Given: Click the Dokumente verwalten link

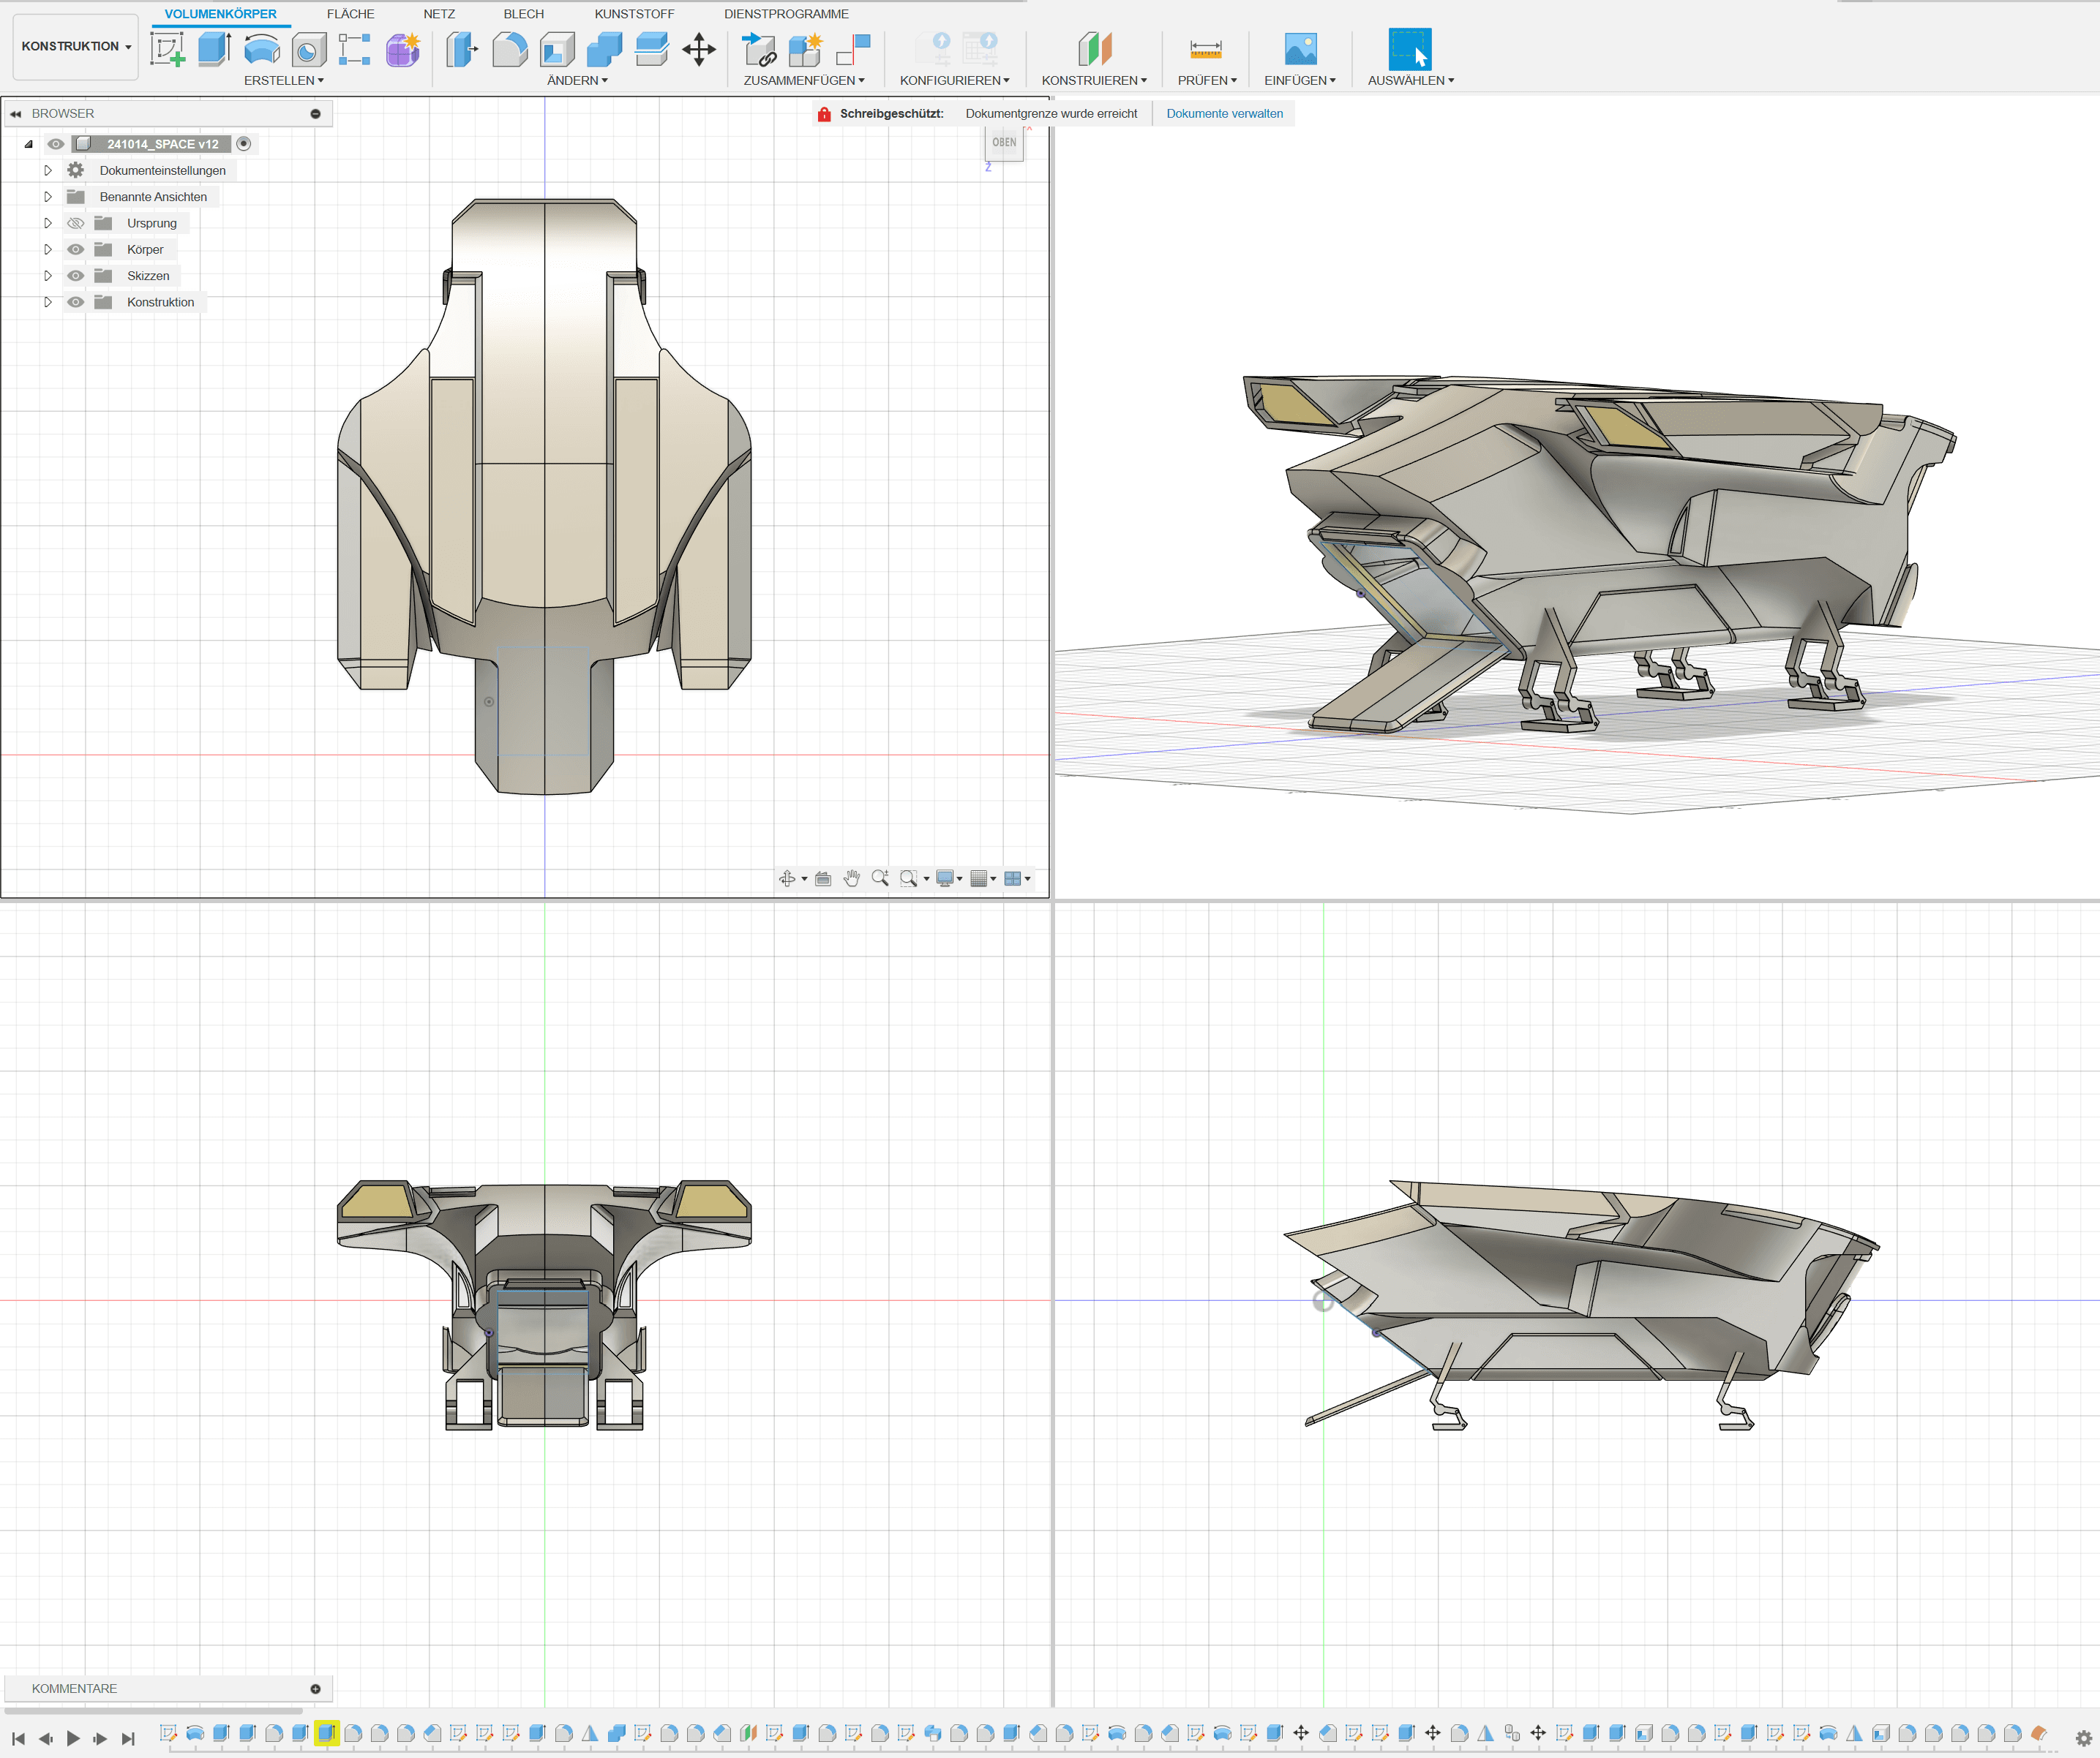Looking at the screenshot, I should pyautogui.click(x=1224, y=114).
